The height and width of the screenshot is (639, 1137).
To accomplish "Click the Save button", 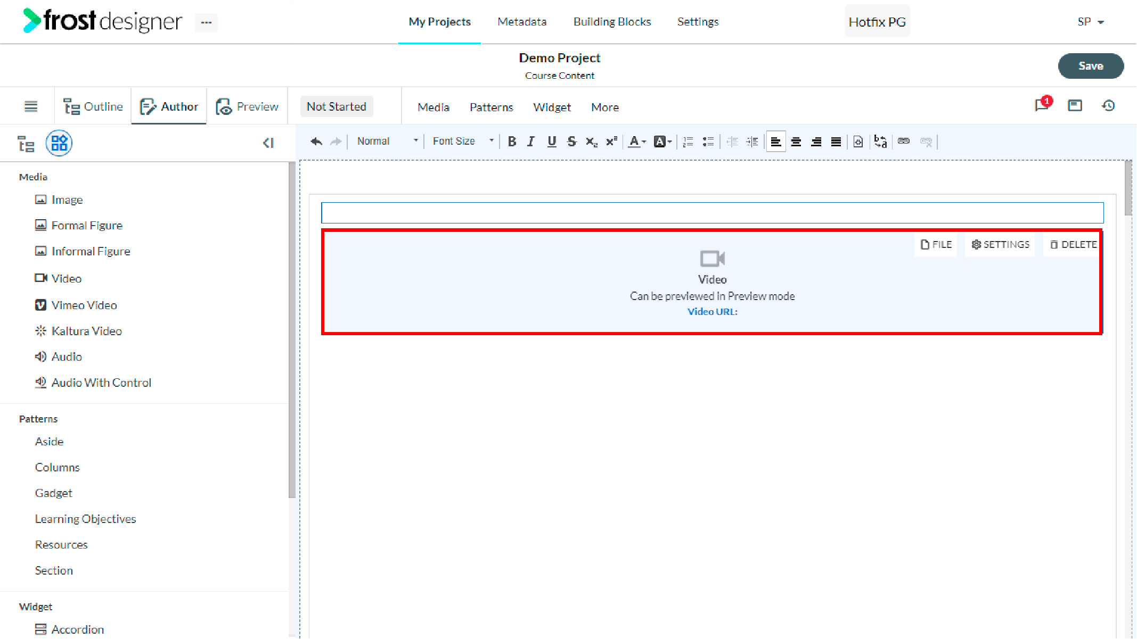I will click(x=1091, y=66).
